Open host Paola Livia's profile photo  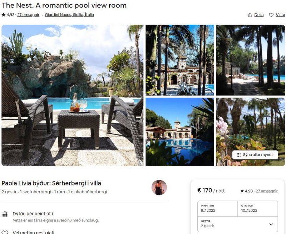click(159, 187)
